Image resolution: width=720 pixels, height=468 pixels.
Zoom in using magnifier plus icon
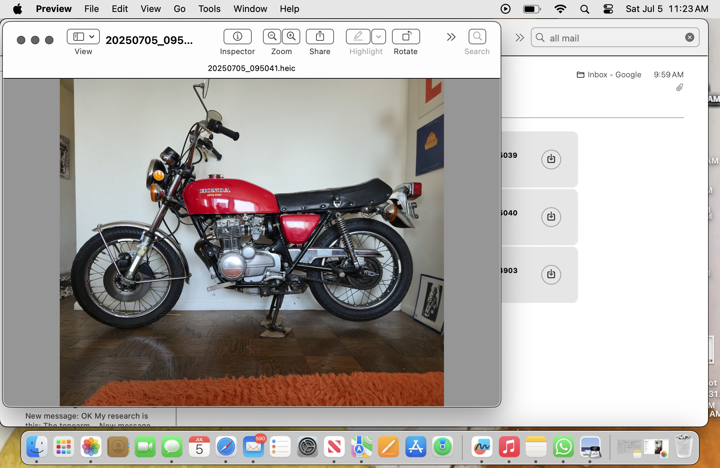[291, 37]
